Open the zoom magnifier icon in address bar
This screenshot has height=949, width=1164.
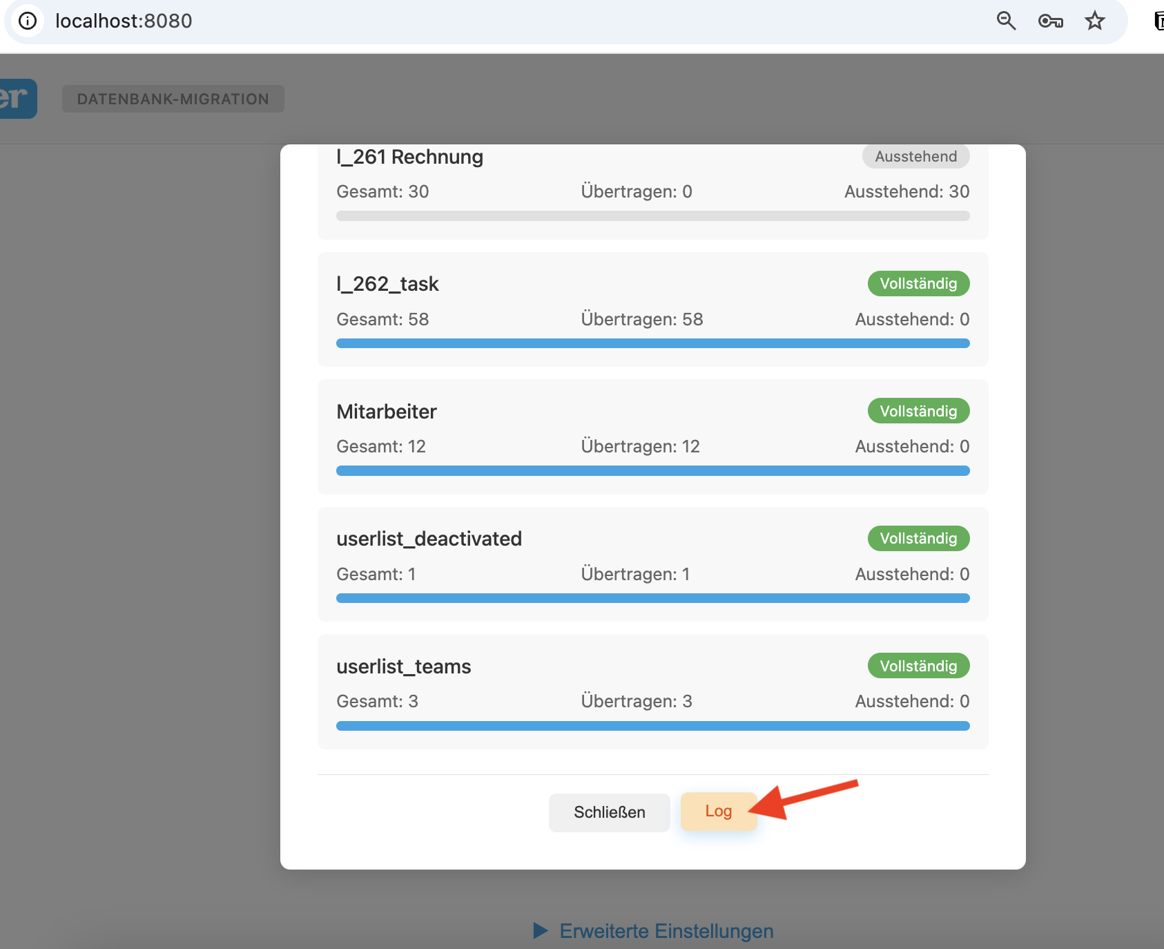(1006, 21)
